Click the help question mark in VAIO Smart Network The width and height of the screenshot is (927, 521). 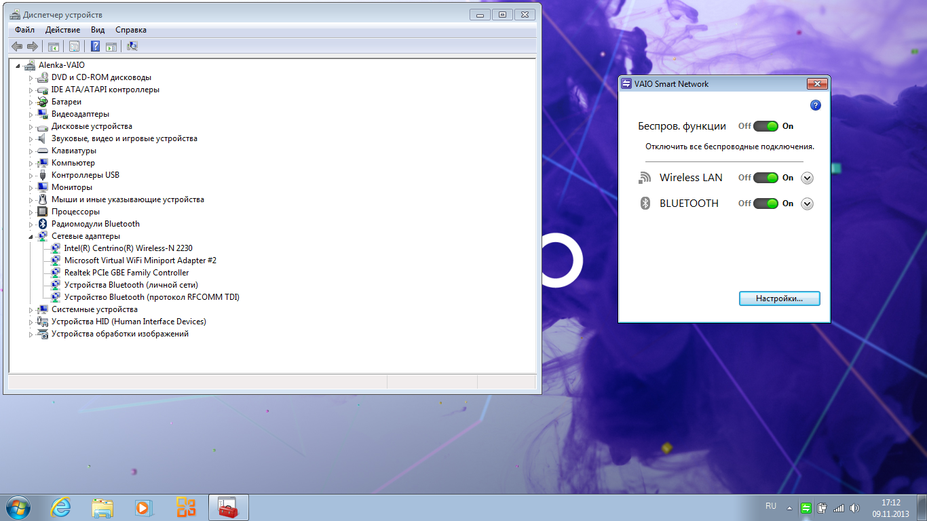(816, 105)
